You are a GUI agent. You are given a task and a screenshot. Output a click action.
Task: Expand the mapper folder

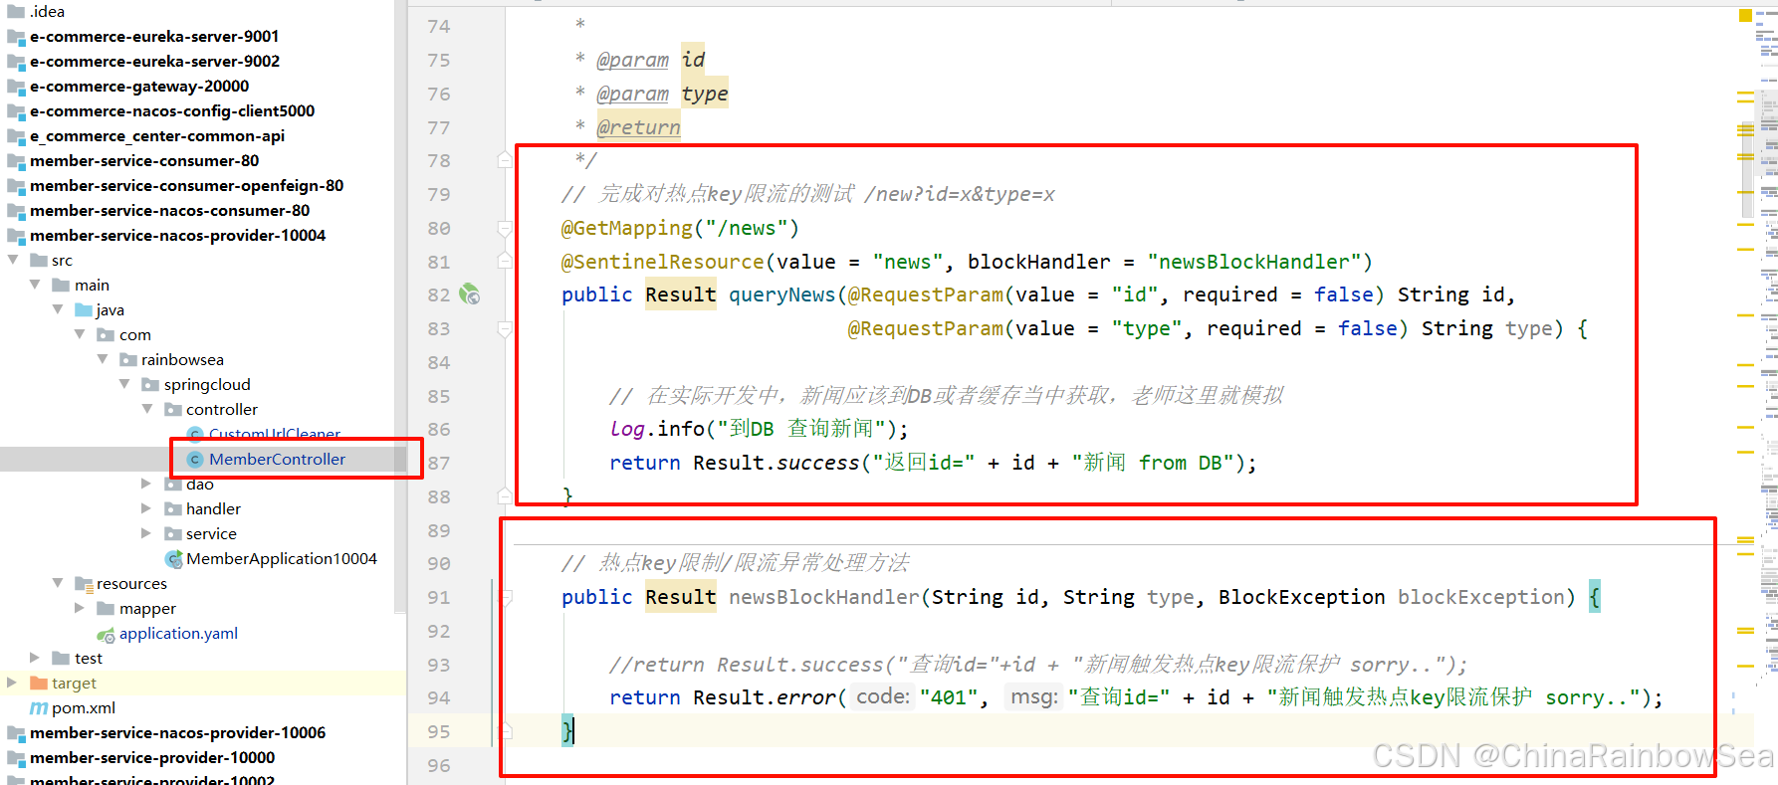80,608
